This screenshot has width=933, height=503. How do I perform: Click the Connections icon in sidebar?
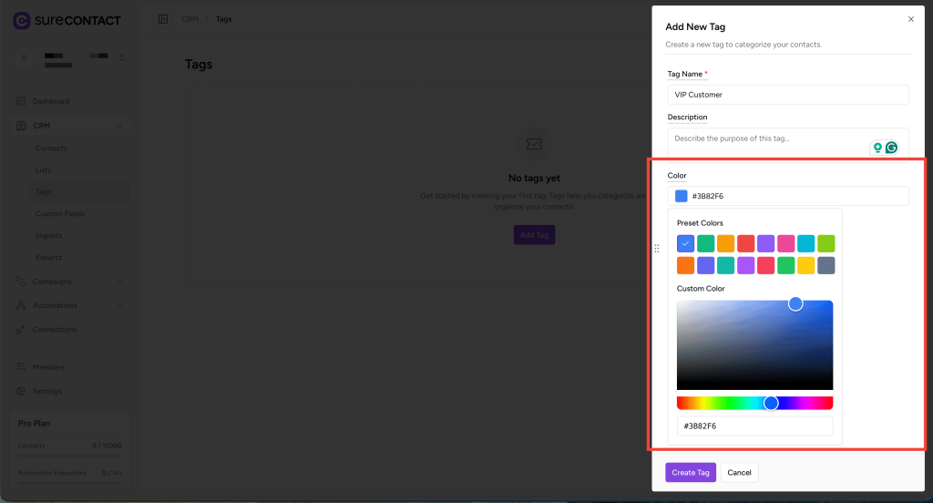tap(21, 329)
